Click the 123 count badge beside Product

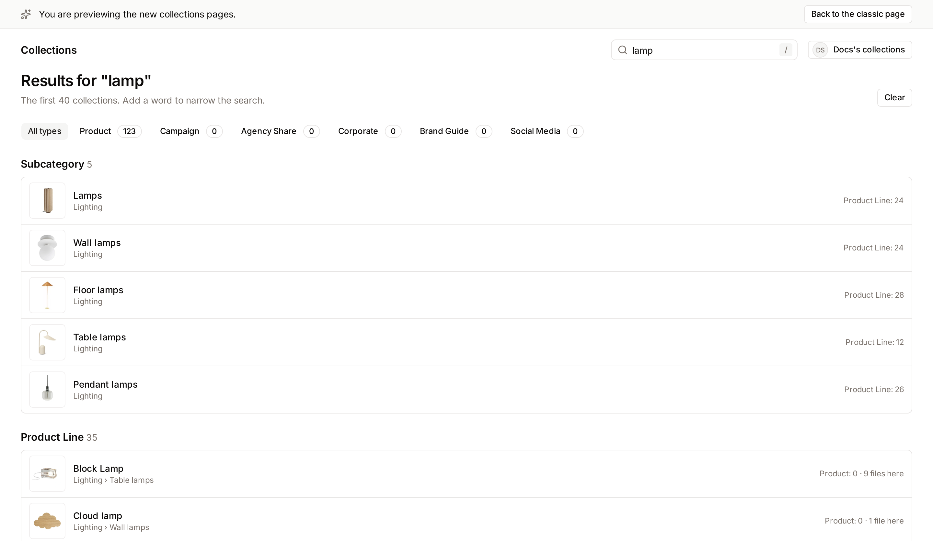(129, 131)
